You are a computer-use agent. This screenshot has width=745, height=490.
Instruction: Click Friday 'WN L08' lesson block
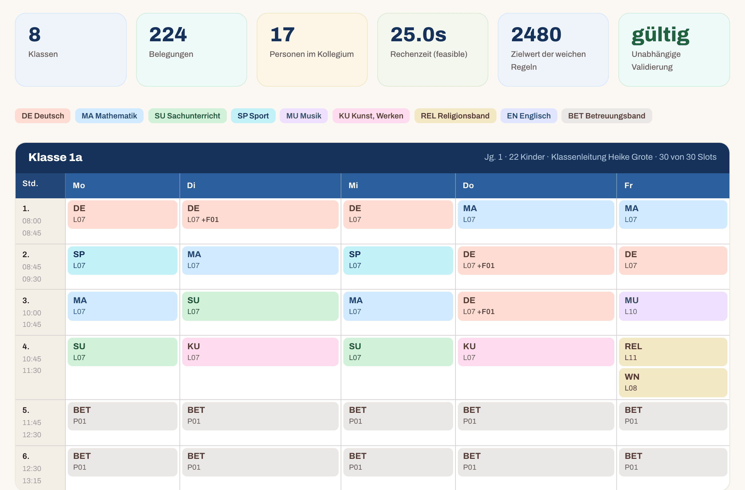(673, 382)
